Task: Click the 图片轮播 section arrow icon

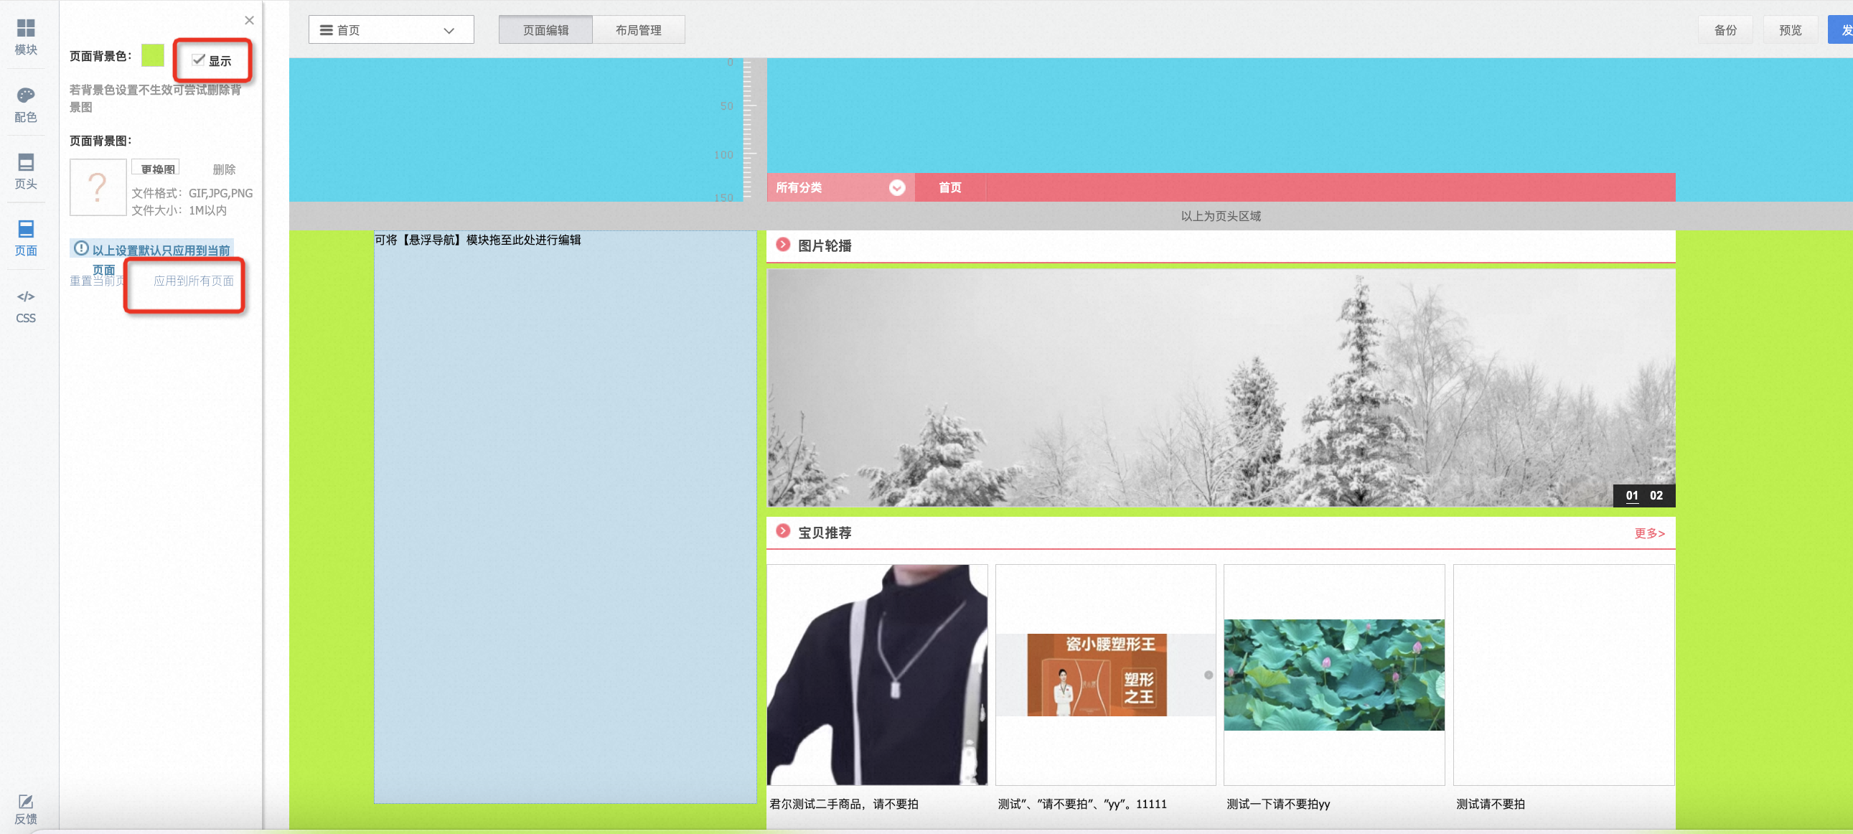Action: 784,245
